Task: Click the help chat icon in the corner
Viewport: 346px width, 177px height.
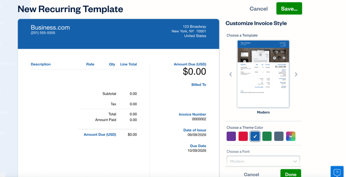Action: pyautogui.click(x=337, y=172)
